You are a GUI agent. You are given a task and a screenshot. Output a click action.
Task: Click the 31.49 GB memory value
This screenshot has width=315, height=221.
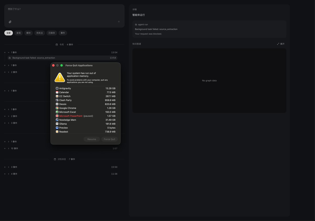pos(110,120)
